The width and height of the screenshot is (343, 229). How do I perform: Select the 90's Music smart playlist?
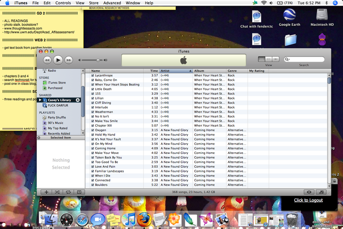click(x=56, y=123)
